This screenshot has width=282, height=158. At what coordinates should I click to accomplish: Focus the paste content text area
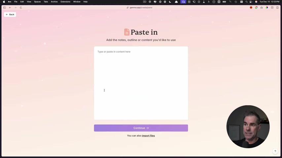coord(141,83)
